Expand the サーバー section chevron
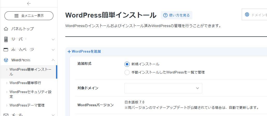 (53, 39)
